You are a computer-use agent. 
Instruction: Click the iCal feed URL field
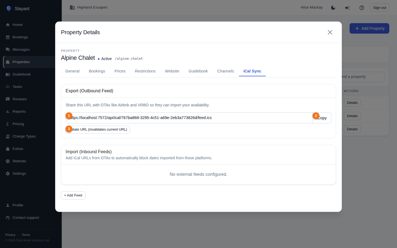(x=189, y=118)
